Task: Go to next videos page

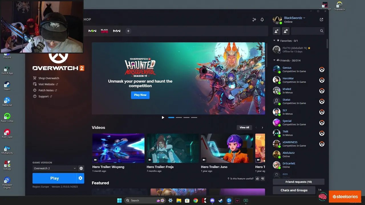Action: 262,128
